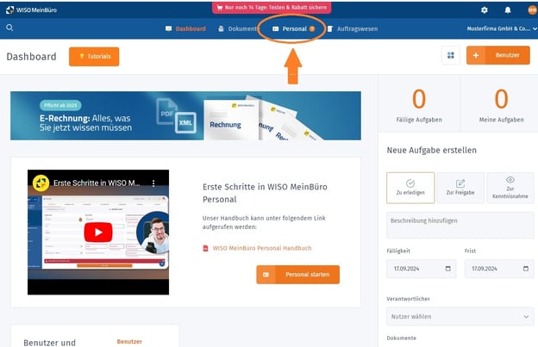This screenshot has width=538, height=347.
Task: Open notifications bell
Action: (507, 9)
